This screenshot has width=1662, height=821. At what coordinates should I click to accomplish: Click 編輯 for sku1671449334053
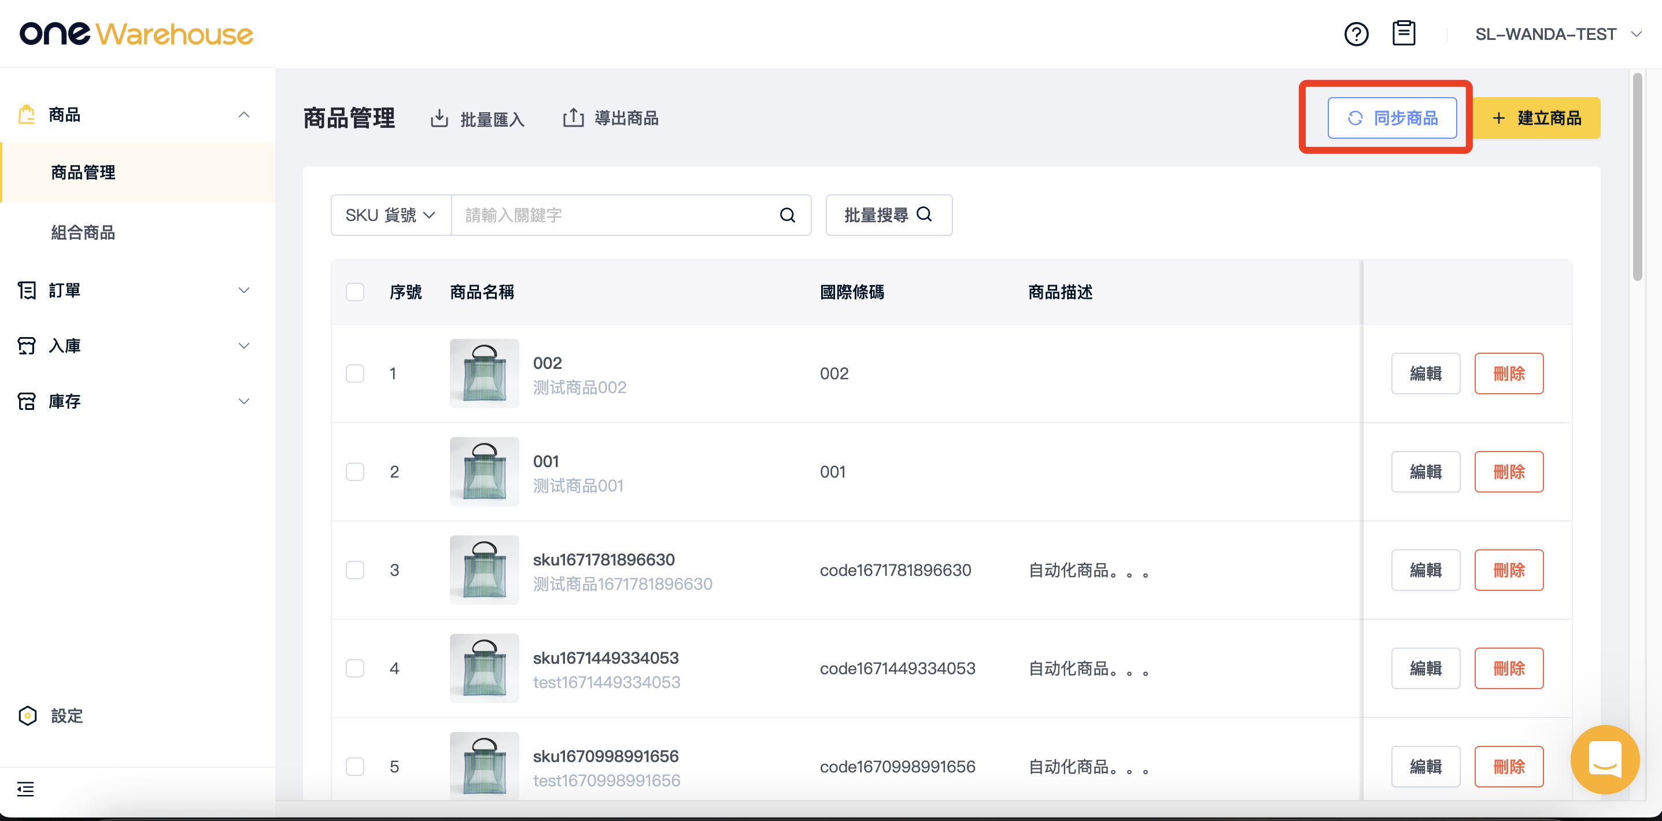tap(1425, 668)
